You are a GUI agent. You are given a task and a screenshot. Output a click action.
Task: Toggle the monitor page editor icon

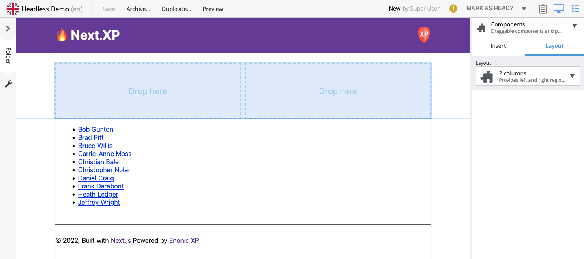click(x=559, y=9)
